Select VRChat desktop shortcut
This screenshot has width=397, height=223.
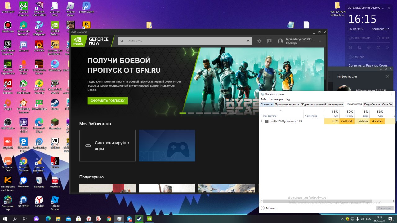tap(55, 143)
